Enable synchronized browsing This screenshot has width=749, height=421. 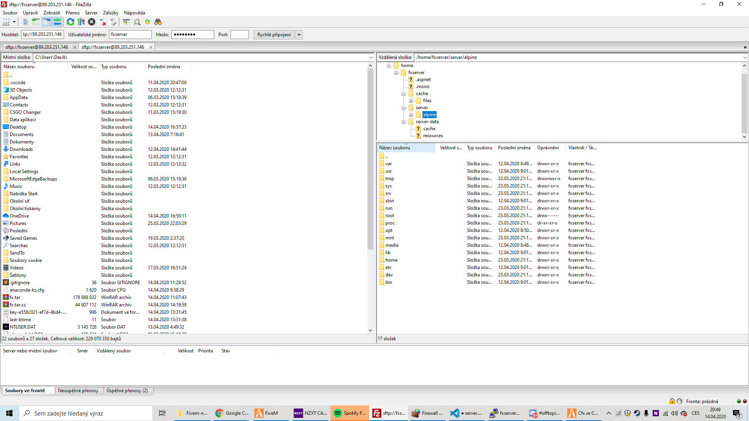tap(147, 22)
